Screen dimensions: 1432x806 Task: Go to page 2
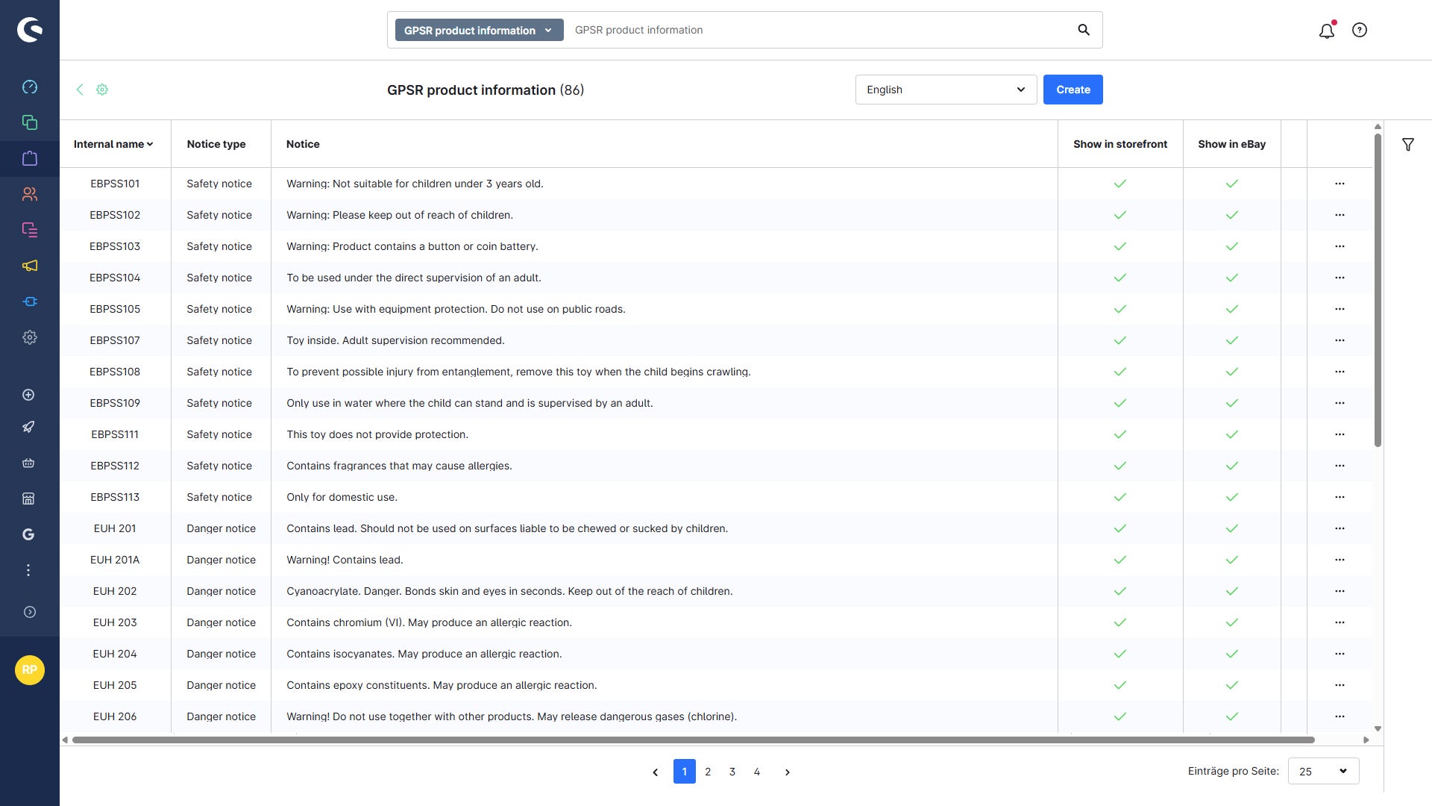pyautogui.click(x=708, y=772)
